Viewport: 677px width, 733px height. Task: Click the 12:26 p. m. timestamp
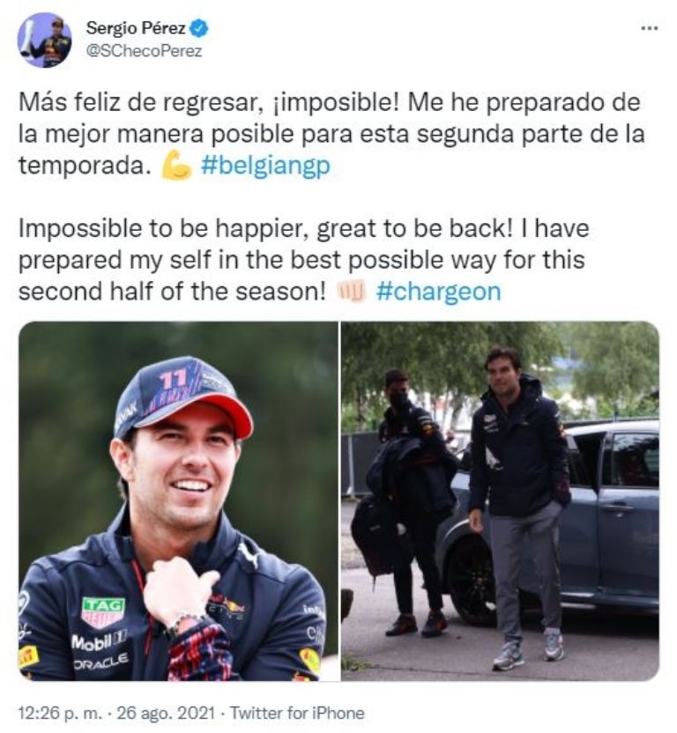point(60,713)
